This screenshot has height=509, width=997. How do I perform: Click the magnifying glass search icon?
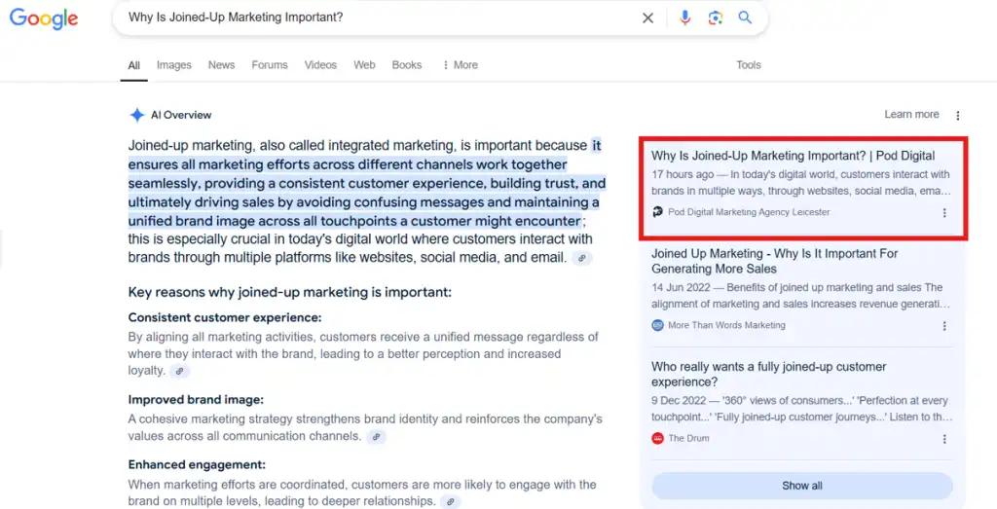click(x=745, y=18)
